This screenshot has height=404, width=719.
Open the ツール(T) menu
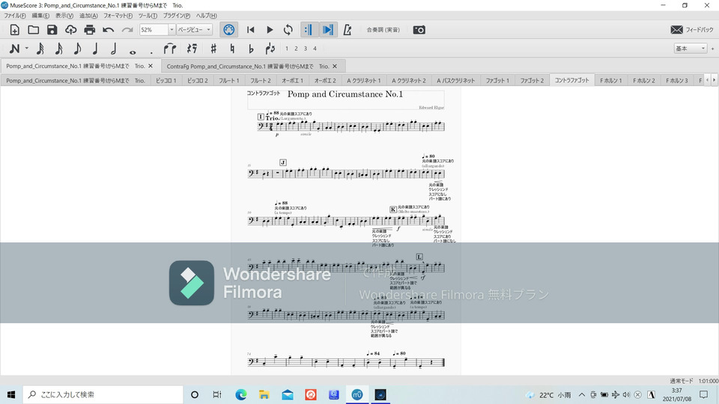148,16
